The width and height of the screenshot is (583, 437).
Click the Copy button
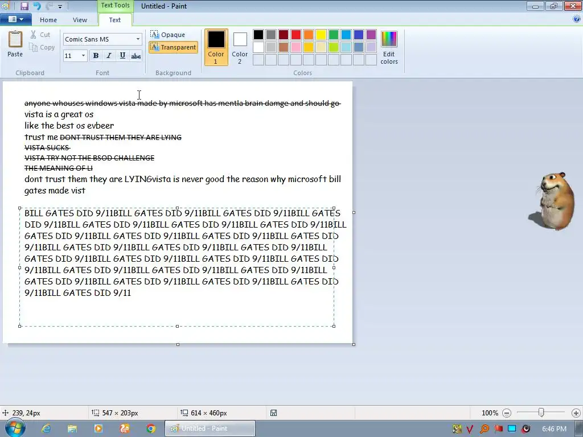[42, 47]
